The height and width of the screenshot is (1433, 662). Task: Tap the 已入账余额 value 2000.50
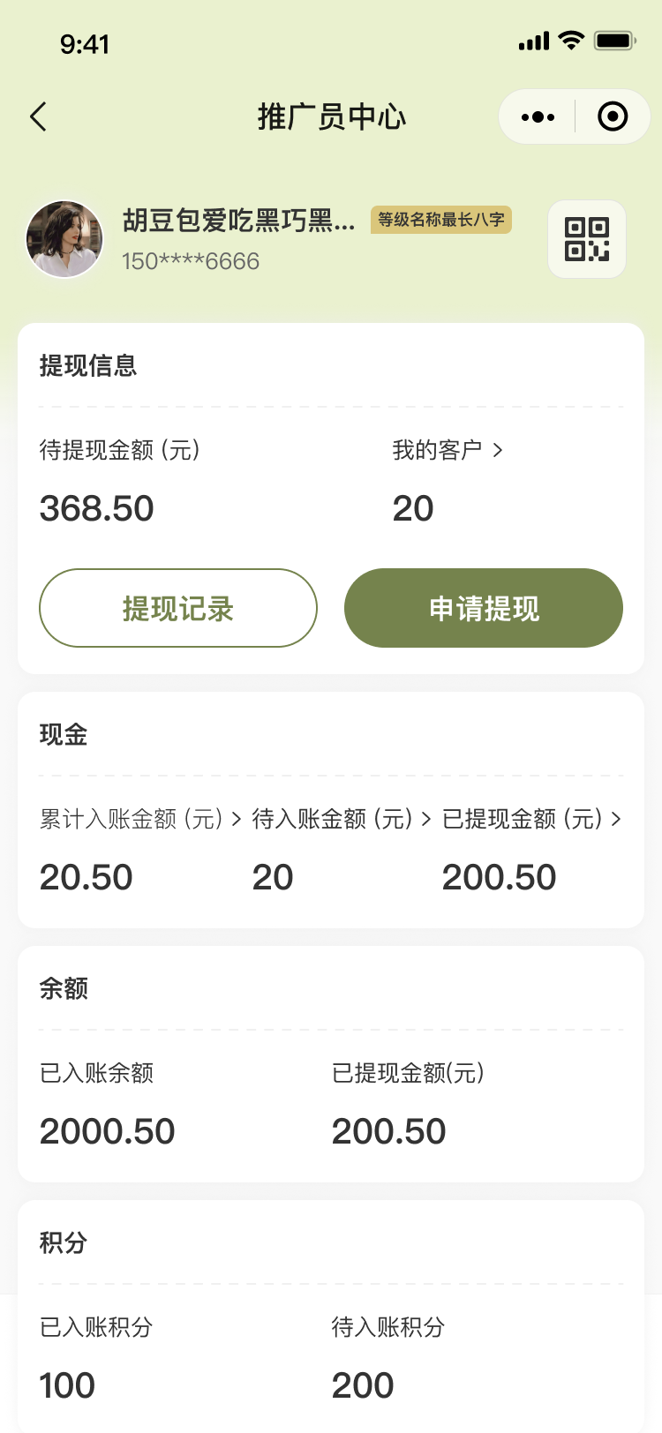click(x=108, y=1131)
